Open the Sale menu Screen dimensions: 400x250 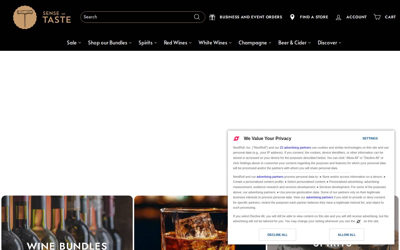point(72,42)
